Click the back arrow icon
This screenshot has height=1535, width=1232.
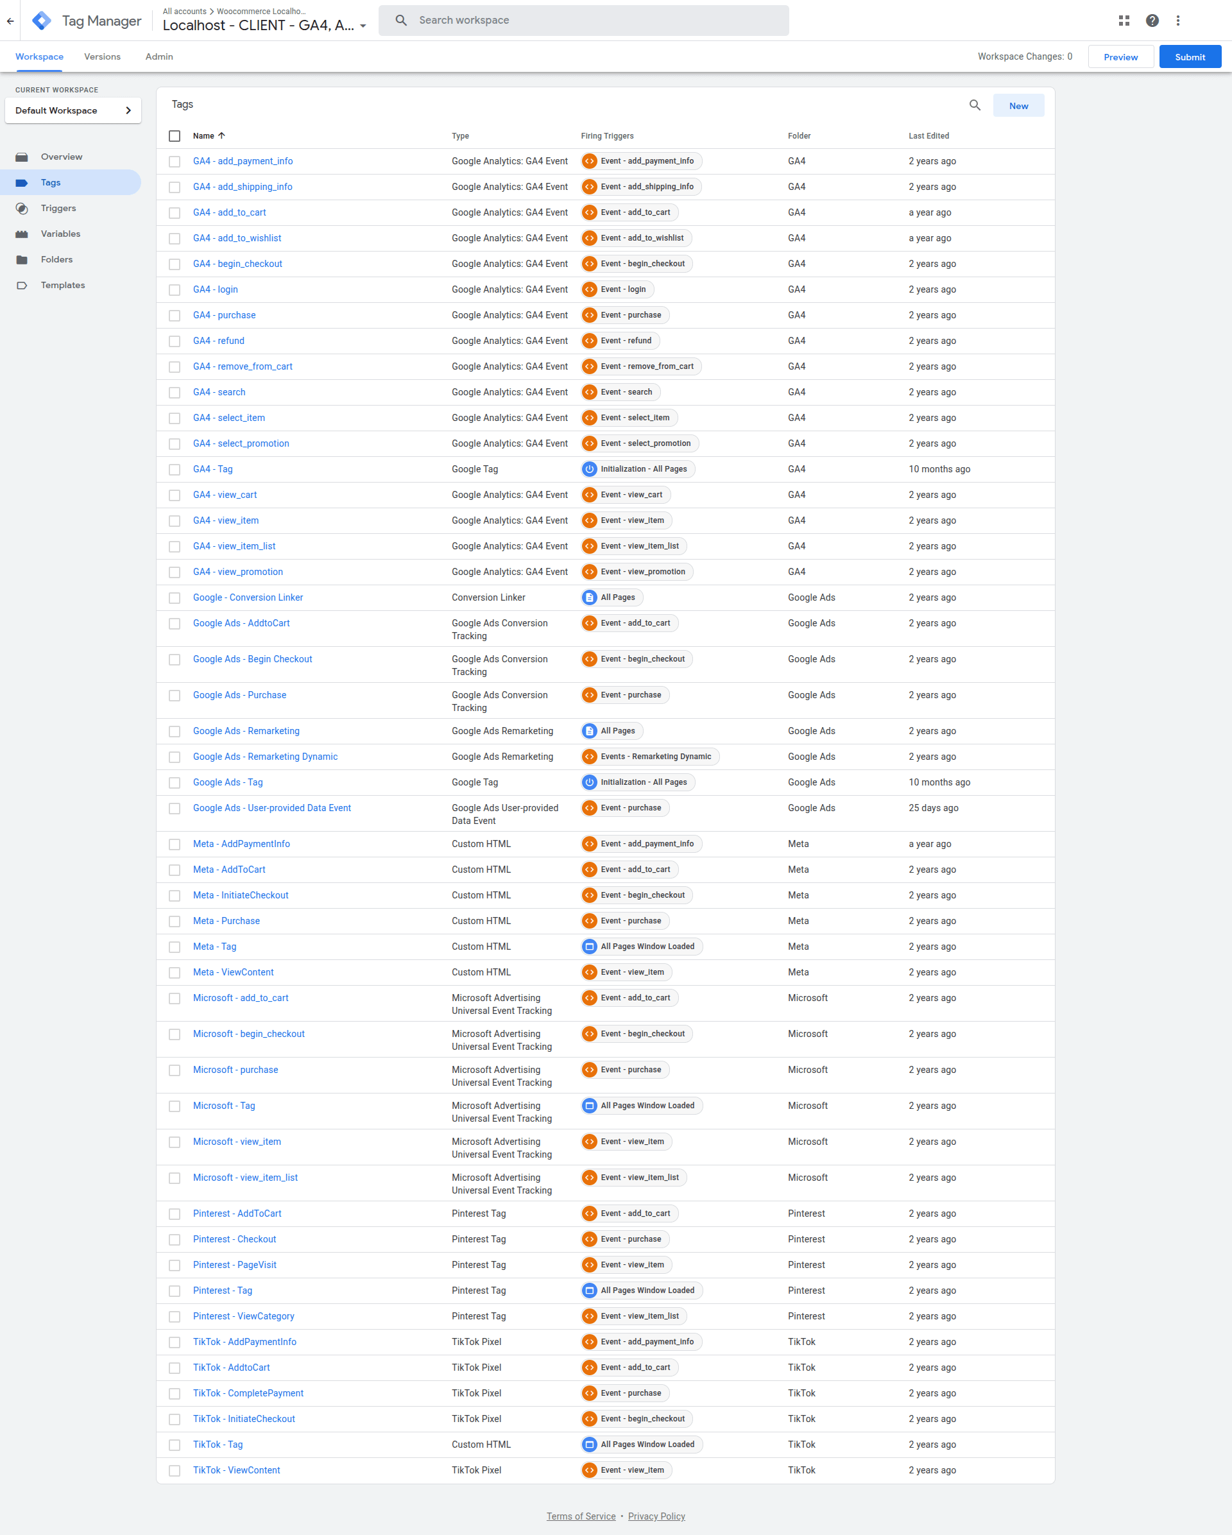pos(10,21)
